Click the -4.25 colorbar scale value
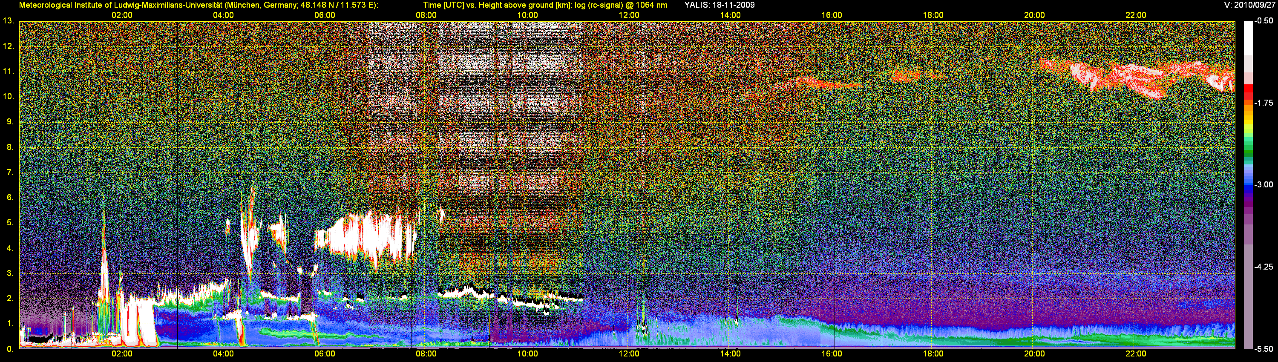 pos(1263,267)
